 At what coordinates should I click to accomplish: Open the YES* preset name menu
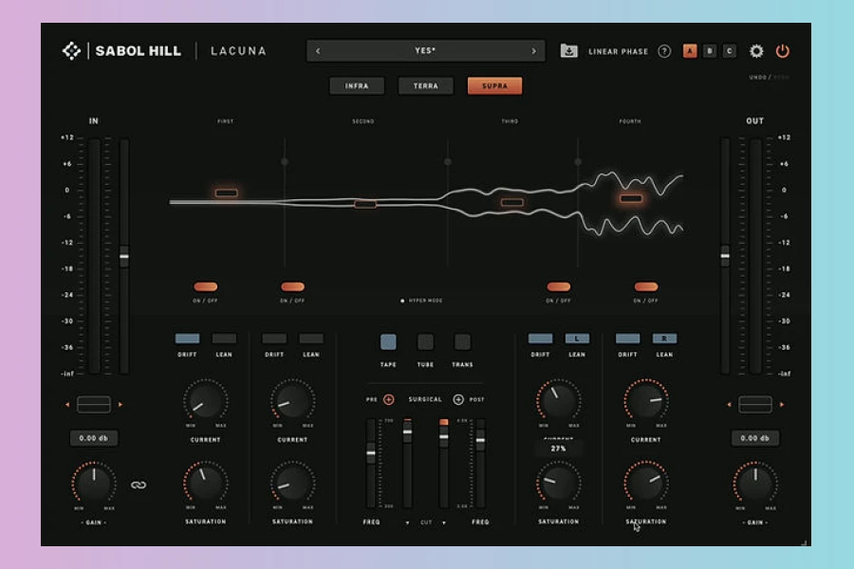pos(425,50)
